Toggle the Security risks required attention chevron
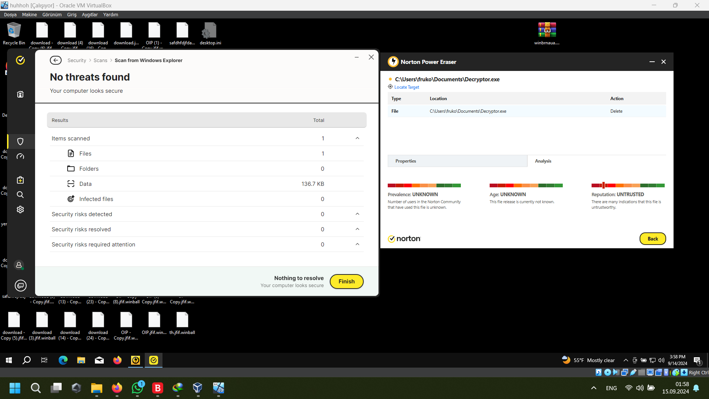 click(357, 244)
